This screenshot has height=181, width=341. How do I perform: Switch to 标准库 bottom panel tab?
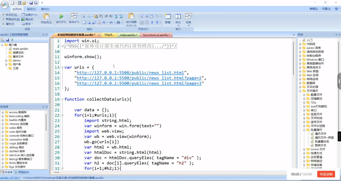click(7, 173)
